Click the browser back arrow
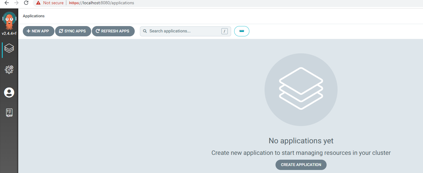This screenshot has width=423, height=173. coord(7,3)
